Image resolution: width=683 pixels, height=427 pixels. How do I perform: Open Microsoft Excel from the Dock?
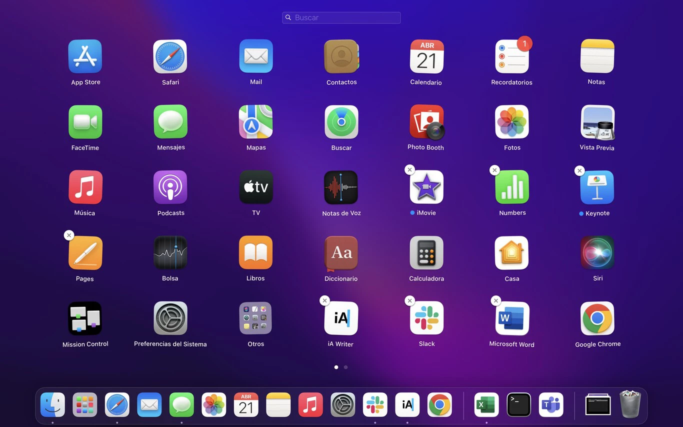pos(486,404)
